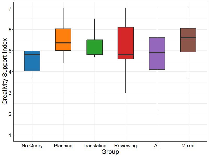The height and width of the screenshot is (157, 209).
Task: Select the y-axis tick label 4
Action: (10, 72)
